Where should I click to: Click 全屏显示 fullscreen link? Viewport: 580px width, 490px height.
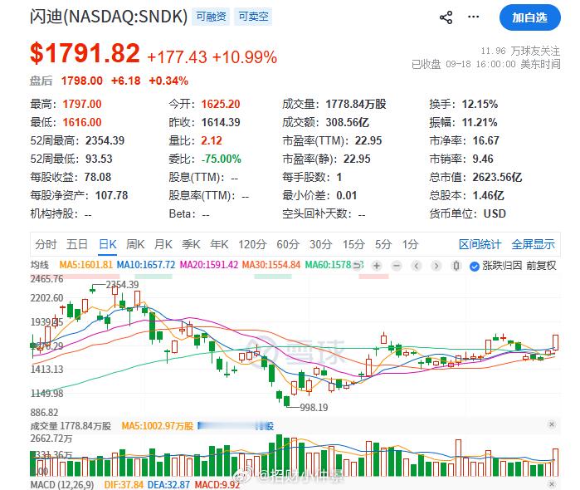(x=533, y=244)
